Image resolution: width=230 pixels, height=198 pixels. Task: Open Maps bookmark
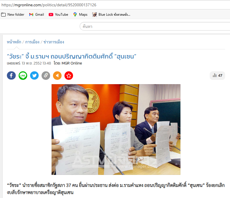pyautogui.click(x=80, y=15)
